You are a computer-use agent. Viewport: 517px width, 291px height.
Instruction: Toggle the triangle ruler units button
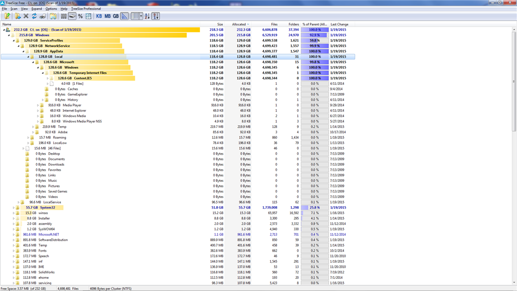coord(125,16)
